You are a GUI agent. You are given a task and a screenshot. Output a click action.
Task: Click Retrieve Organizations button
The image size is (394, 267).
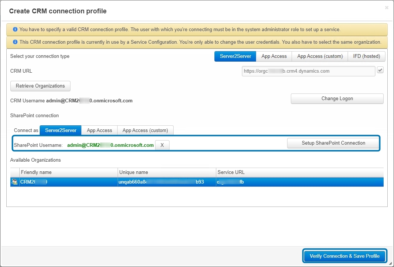(x=40, y=86)
